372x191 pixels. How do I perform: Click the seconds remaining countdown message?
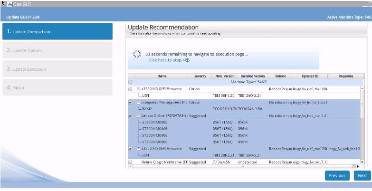point(196,54)
